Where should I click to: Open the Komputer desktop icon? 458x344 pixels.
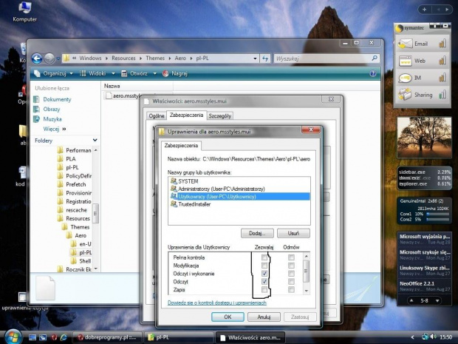25,12
